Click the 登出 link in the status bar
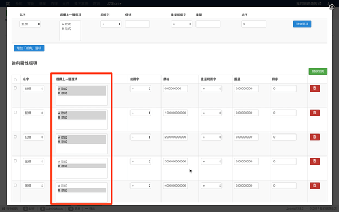The width and height of the screenshot is (339, 212). click(x=90, y=209)
